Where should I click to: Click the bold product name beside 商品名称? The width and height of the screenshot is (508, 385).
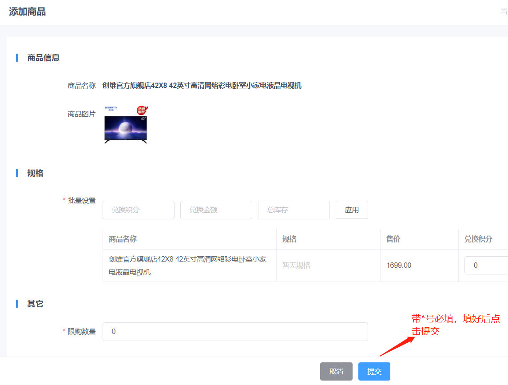(x=202, y=86)
